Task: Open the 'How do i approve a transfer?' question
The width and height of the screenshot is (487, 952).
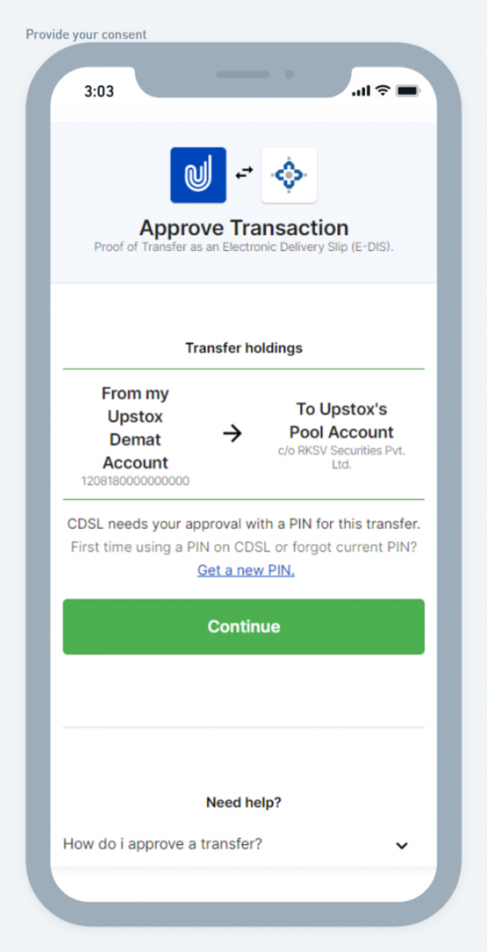Action: (x=163, y=844)
